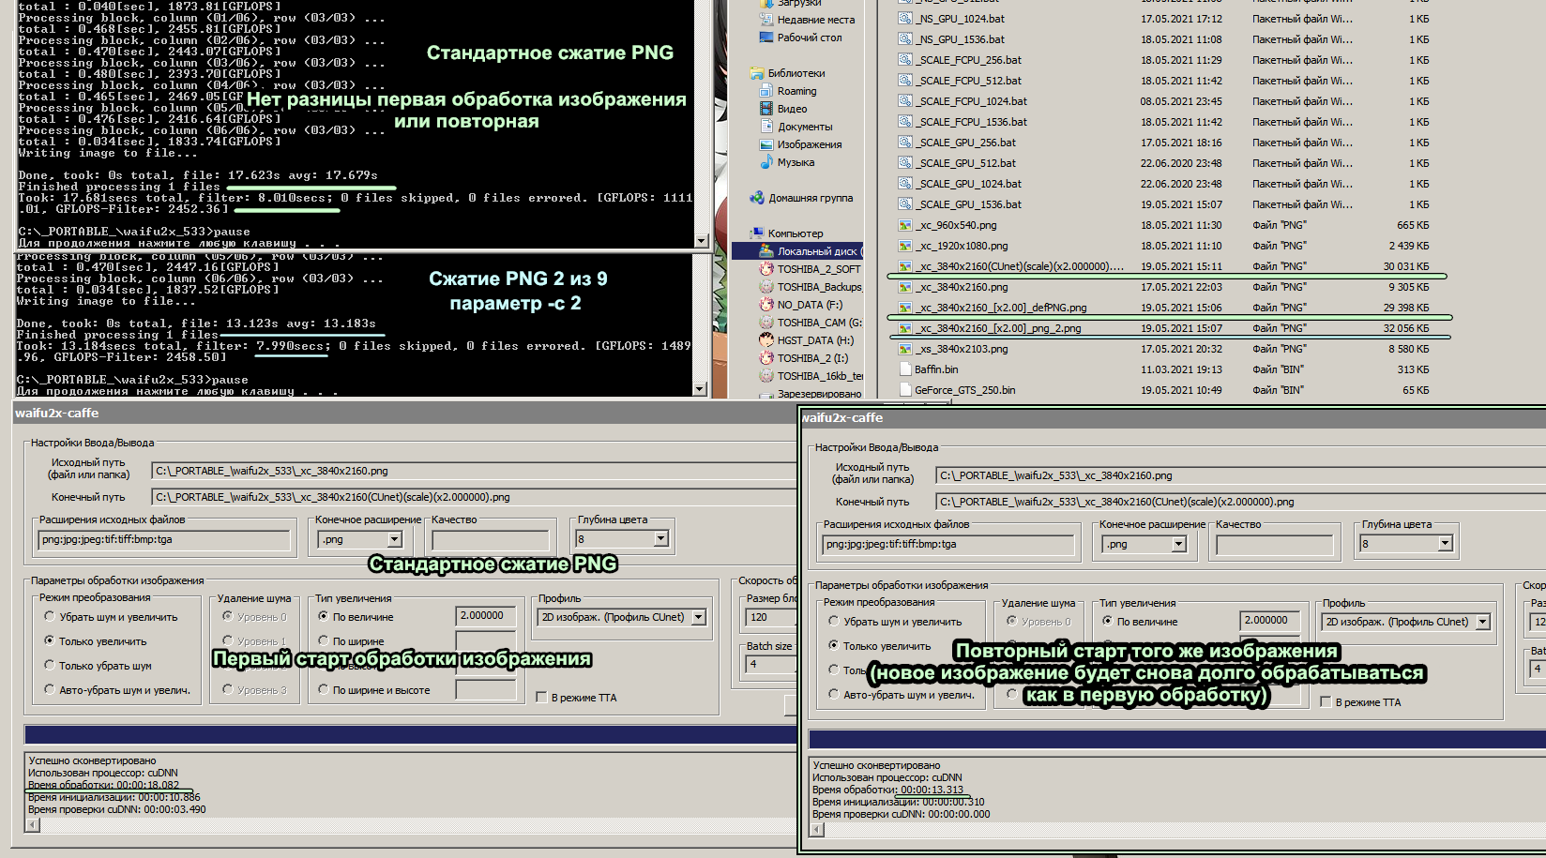1546x858 pixels.
Task: Click the _xc_960x540.png file icon
Action: (x=905, y=225)
